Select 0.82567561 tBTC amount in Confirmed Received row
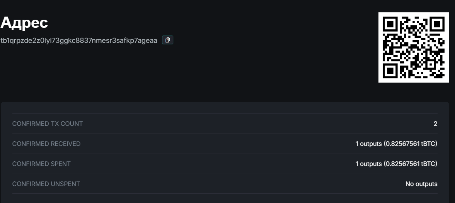The width and height of the screenshot is (455, 203). tap(411, 144)
